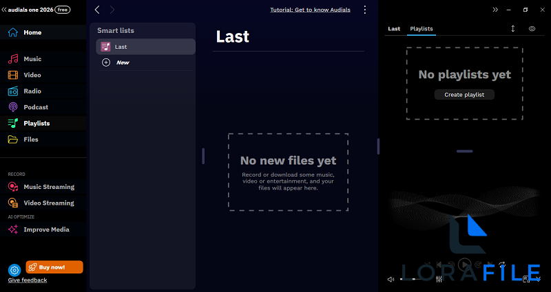The height and width of the screenshot is (292, 551).
Task: Restore down the Audials window
Action: (x=526, y=10)
